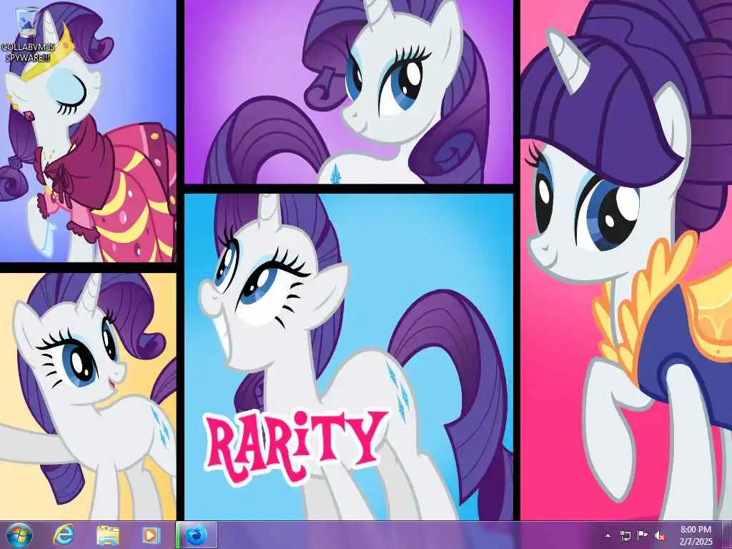Open the Recycle Bin desktop icon
Screen dimensions: 732x549
pyautogui.click(x=27, y=22)
